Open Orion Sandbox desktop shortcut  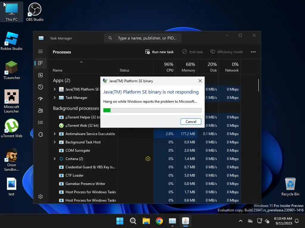tap(12, 159)
